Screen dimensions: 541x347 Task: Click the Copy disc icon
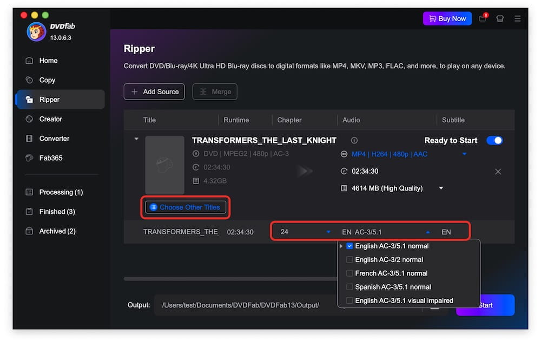click(29, 80)
